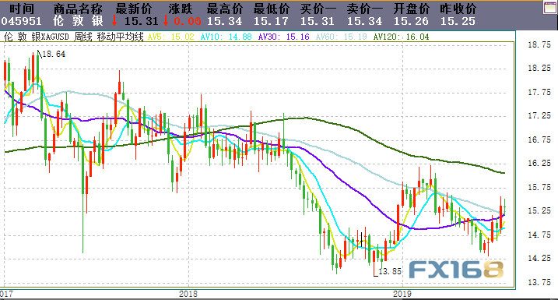Click the 2019 year label on time axis
The image size is (558, 300).
[402, 294]
